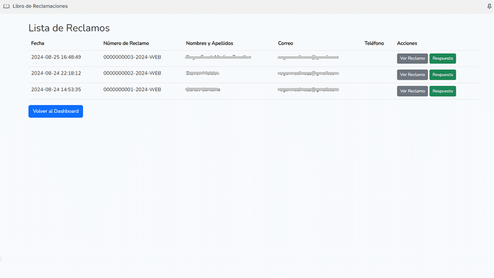This screenshot has width=494, height=278.
Task: Click Volver al Dashboard button
Action: point(55,112)
